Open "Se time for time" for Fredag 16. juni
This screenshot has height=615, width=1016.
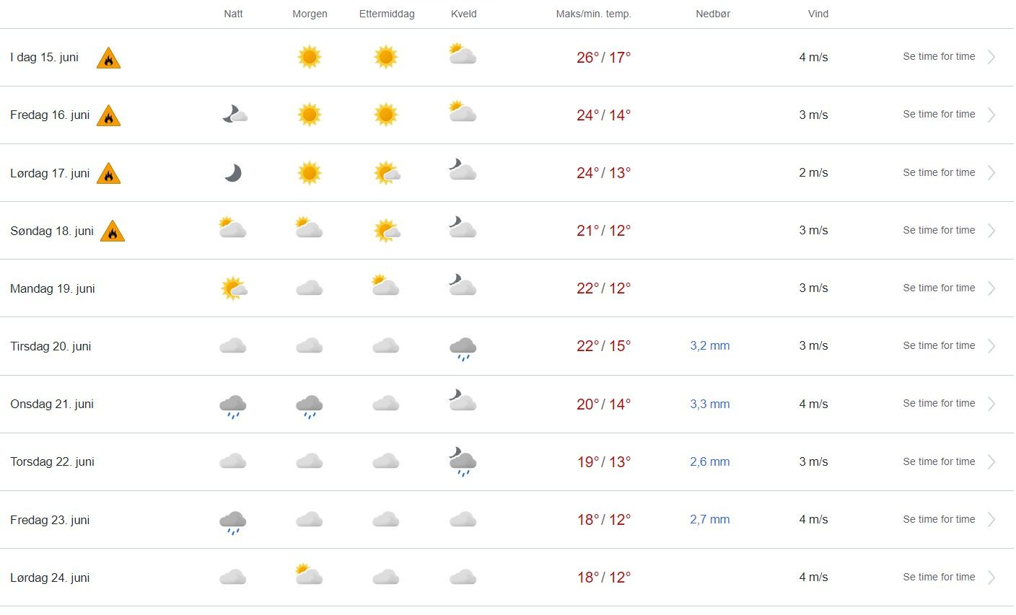(939, 115)
